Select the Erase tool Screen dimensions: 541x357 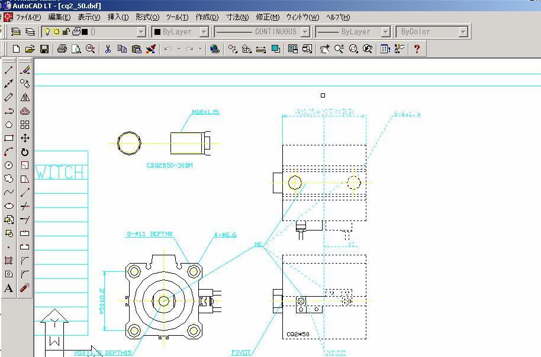[x=25, y=70]
